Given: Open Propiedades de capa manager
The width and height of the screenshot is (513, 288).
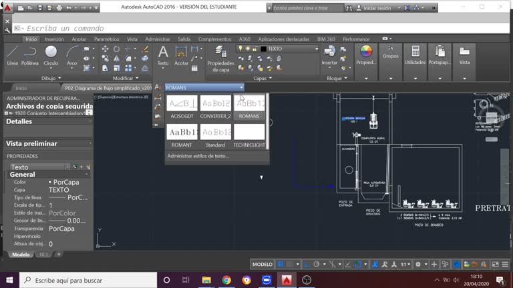Looking at the screenshot, I should [x=220, y=59].
